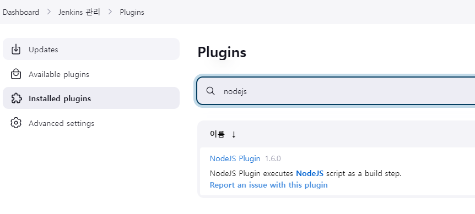Viewport: 475px width, 214px height.
Task: Go to Jenkins 관리 breadcrumb
Action: [x=79, y=12]
